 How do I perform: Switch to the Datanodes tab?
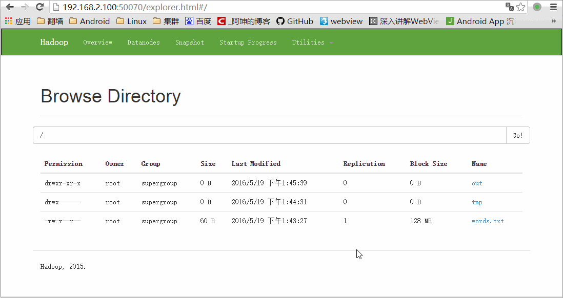[x=143, y=42]
